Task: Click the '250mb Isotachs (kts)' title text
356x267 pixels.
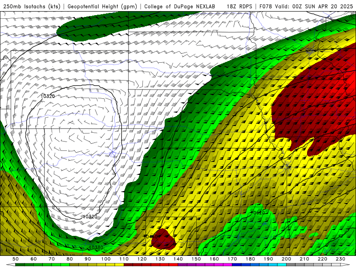Action: point(32,6)
